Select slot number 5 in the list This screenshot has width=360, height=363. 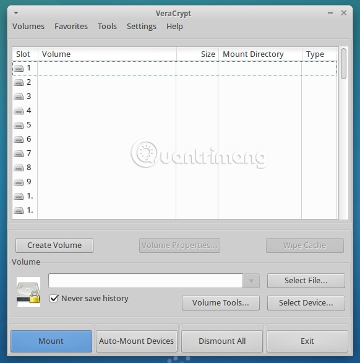[174, 125]
